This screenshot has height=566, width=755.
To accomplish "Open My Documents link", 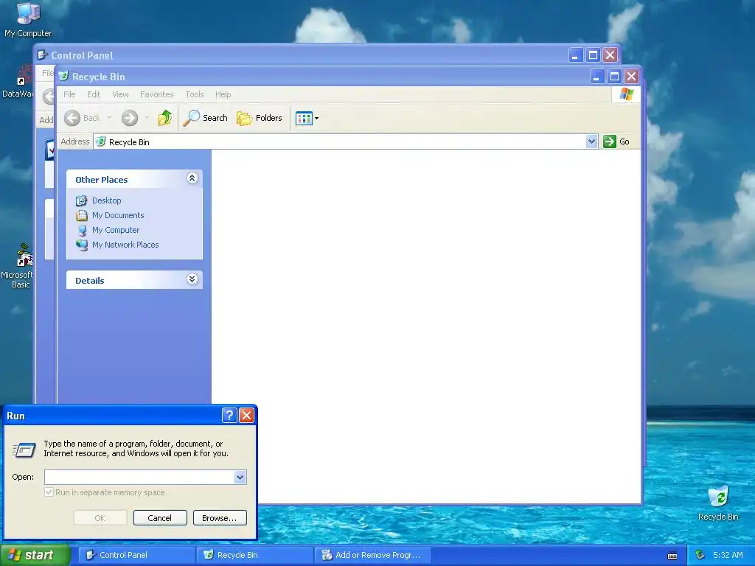I will [118, 215].
